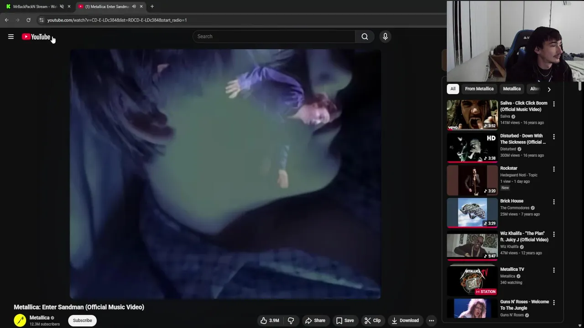Open options menu for Saliva video

[554, 104]
